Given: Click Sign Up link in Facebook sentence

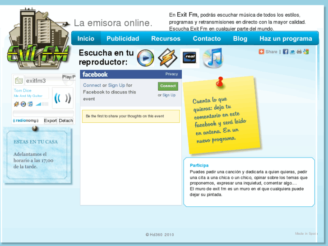Looking at the screenshot, I should coord(116,85).
